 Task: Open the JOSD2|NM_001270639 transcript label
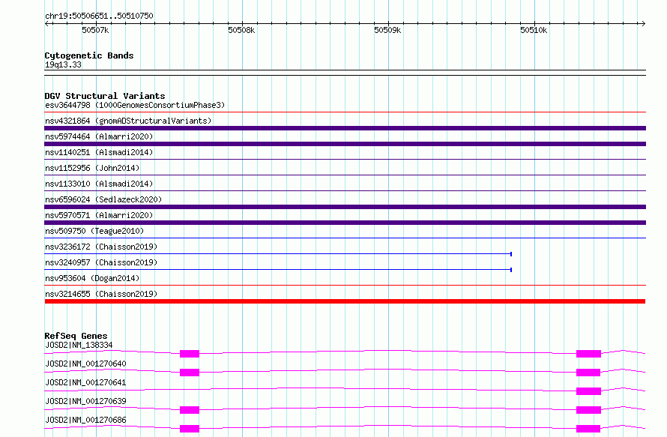85,401
